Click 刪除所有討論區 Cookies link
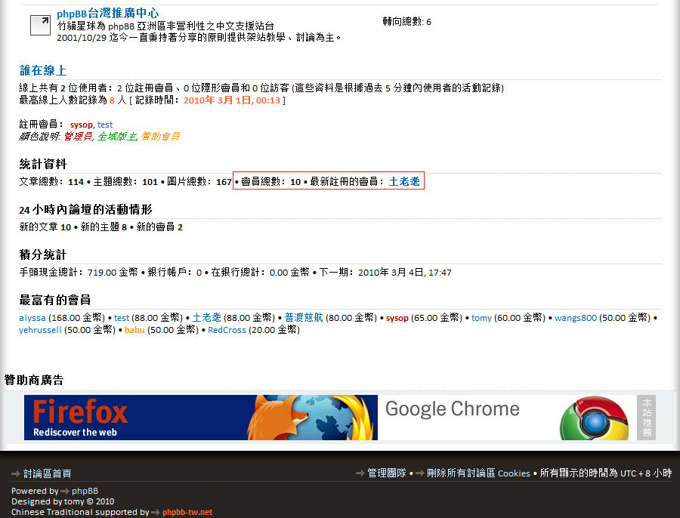Screen dimensions: 680x518 (478, 473)
